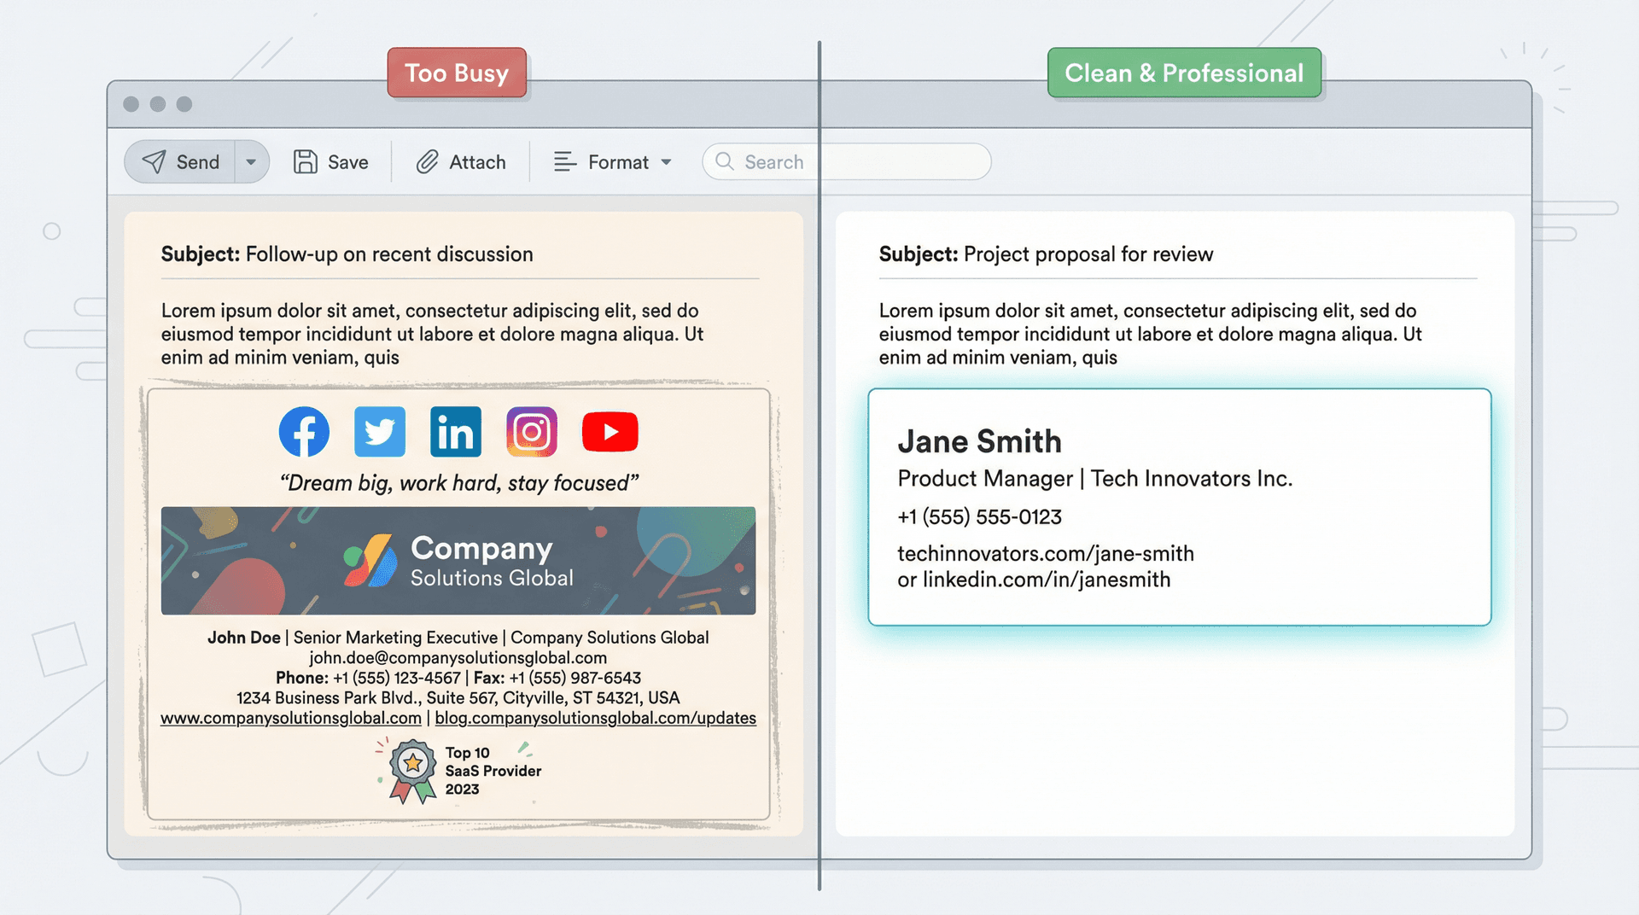Viewport: 1639px width, 915px height.
Task: Click the YouTube icon
Action: 610,432
